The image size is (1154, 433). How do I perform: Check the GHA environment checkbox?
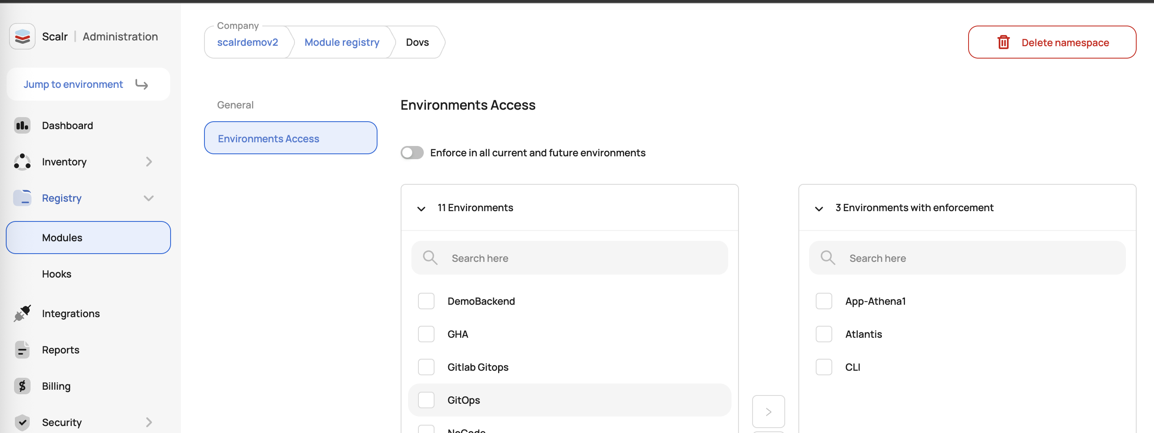click(426, 334)
